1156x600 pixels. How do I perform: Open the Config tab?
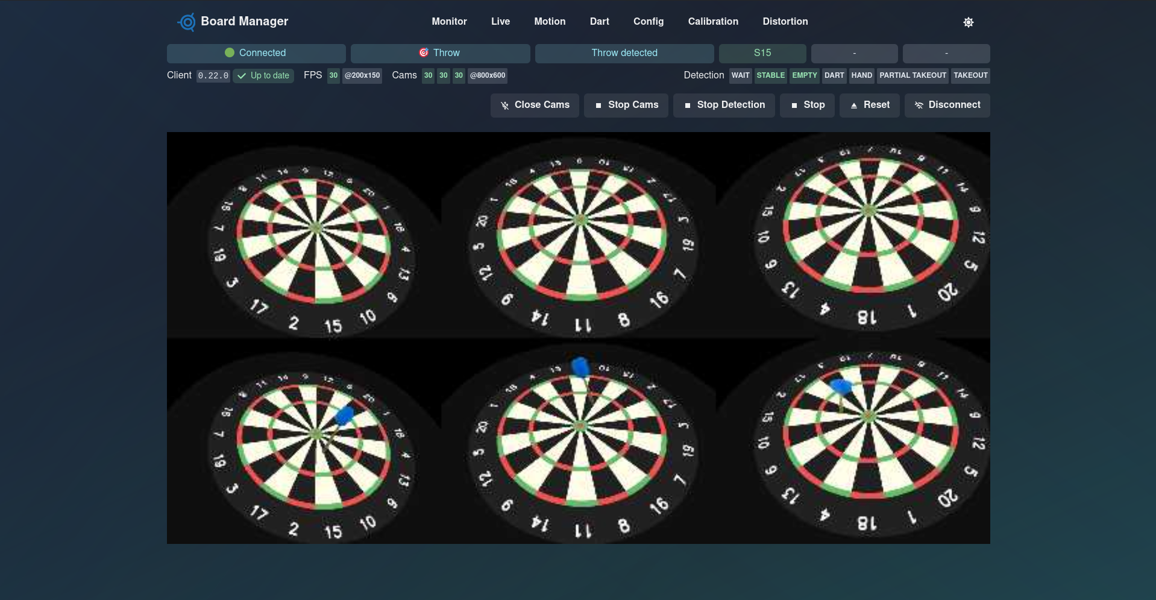tap(648, 22)
